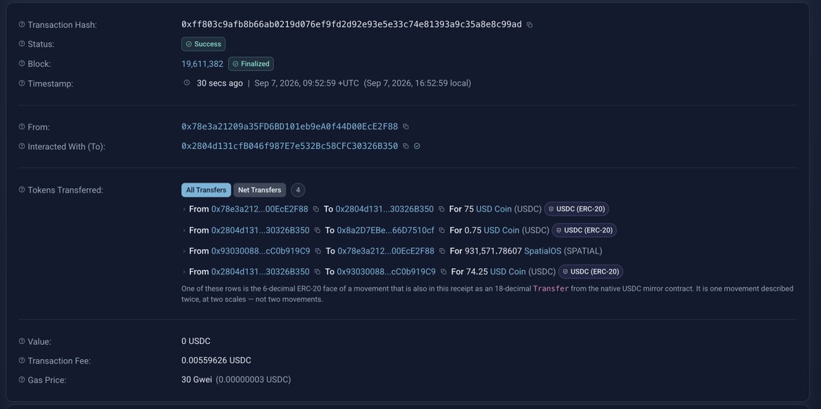Open recipient 0x93030088...cC0b919C9 in 74.25 row
This screenshot has width=821, height=409.
386,272
